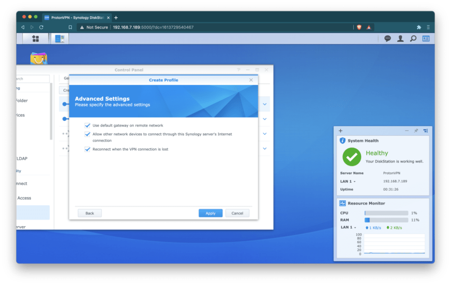Click the Brave Shields lion icon
451x285 pixels.
359,27
